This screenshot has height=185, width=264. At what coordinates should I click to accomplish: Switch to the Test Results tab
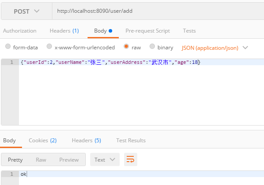(x=131, y=141)
